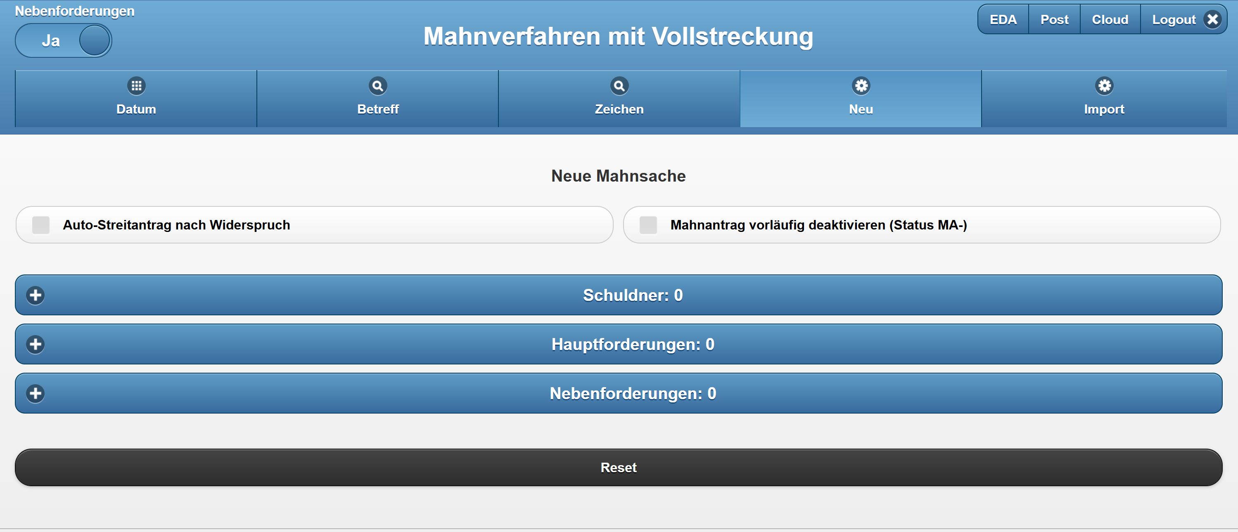This screenshot has height=532, width=1238.
Task: Click the EDA button
Action: tap(1003, 20)
